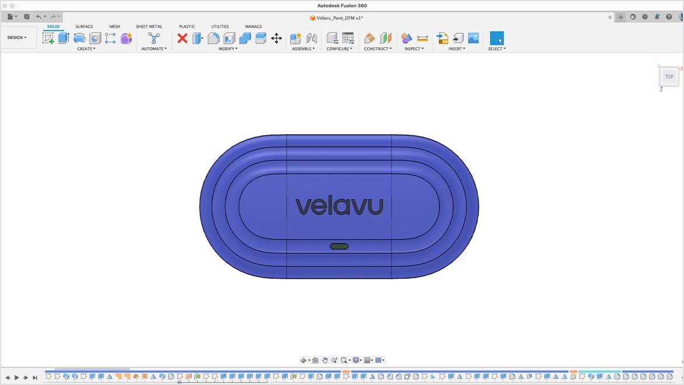This screenshot has width=684, height=385.
Task: Click the Pan icon on the navigation bar
Action: click(x=325, y=360)
